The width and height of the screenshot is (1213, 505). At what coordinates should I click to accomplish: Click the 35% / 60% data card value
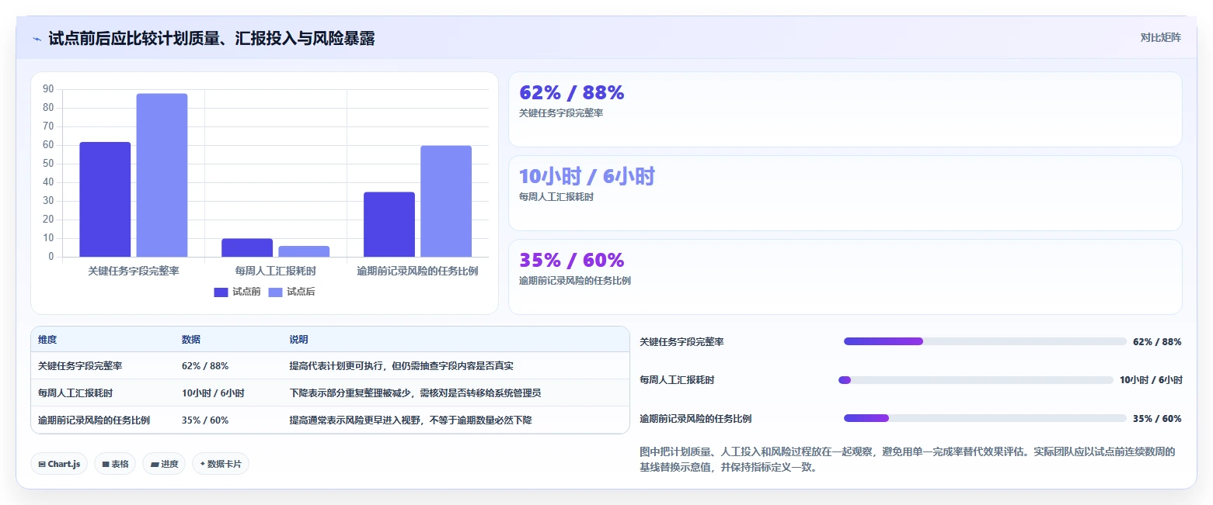(572, 261)
